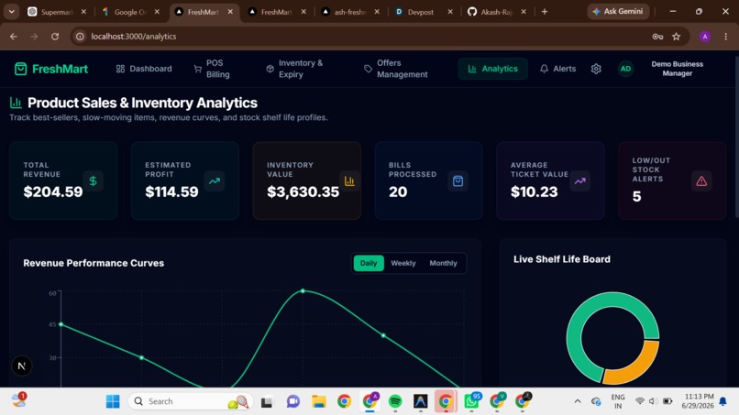
Task: Open Inventory & Expiry section
Action: coord(294,69)
